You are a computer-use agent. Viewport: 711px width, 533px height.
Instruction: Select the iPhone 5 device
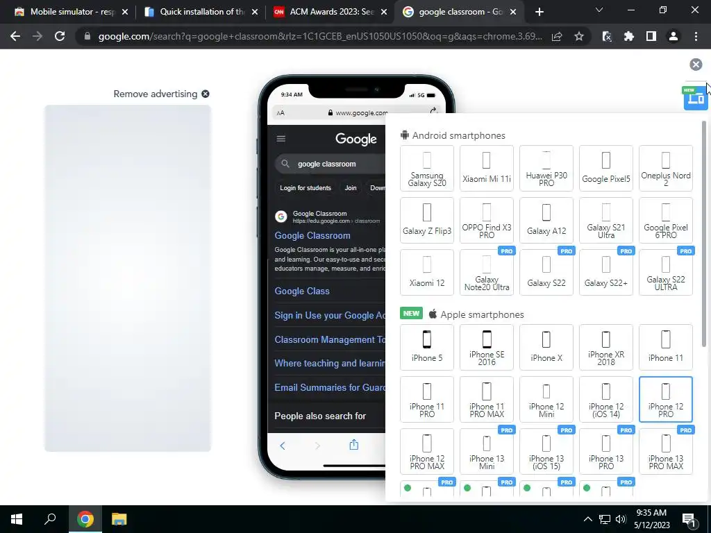point(427,348)
